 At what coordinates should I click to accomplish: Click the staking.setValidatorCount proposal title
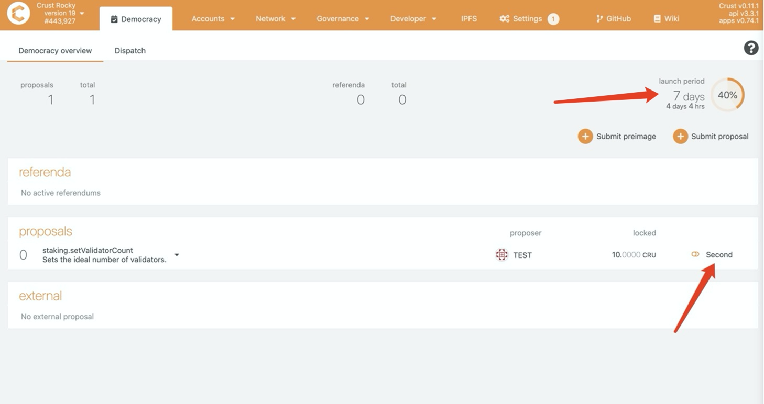tap(88, 250)
